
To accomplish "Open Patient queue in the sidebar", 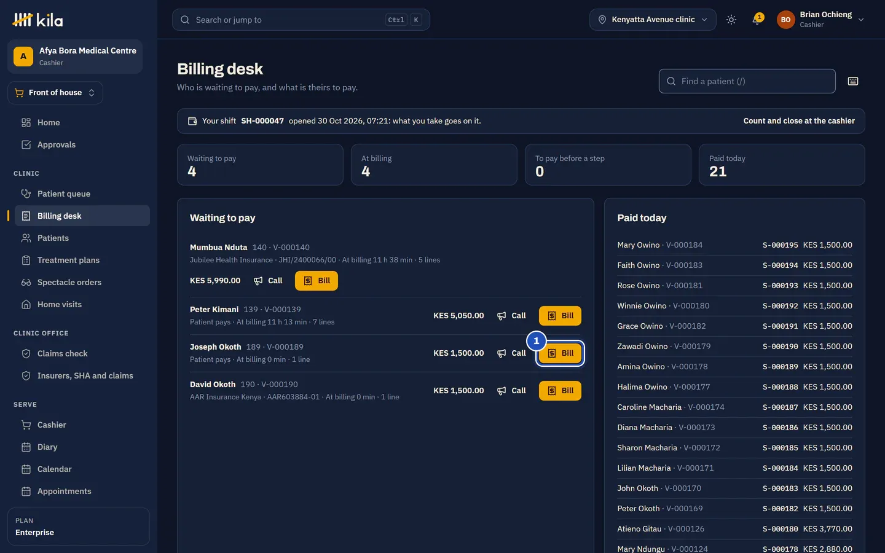I will tap(82, 194).
